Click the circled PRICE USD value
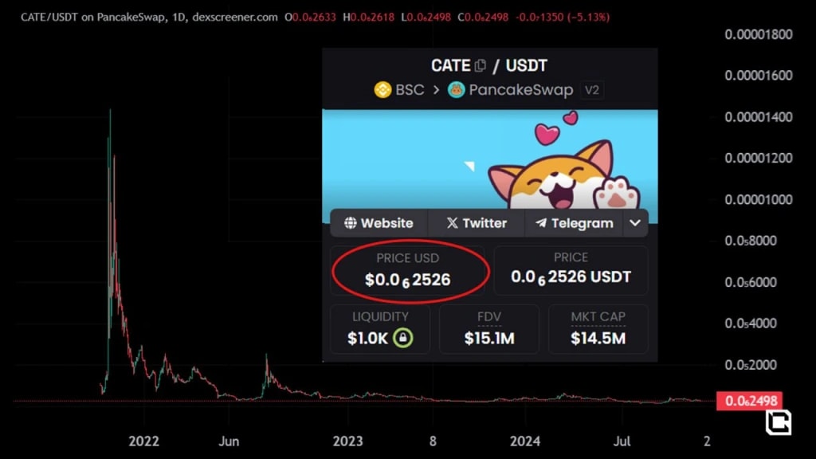 coord(409,280)
